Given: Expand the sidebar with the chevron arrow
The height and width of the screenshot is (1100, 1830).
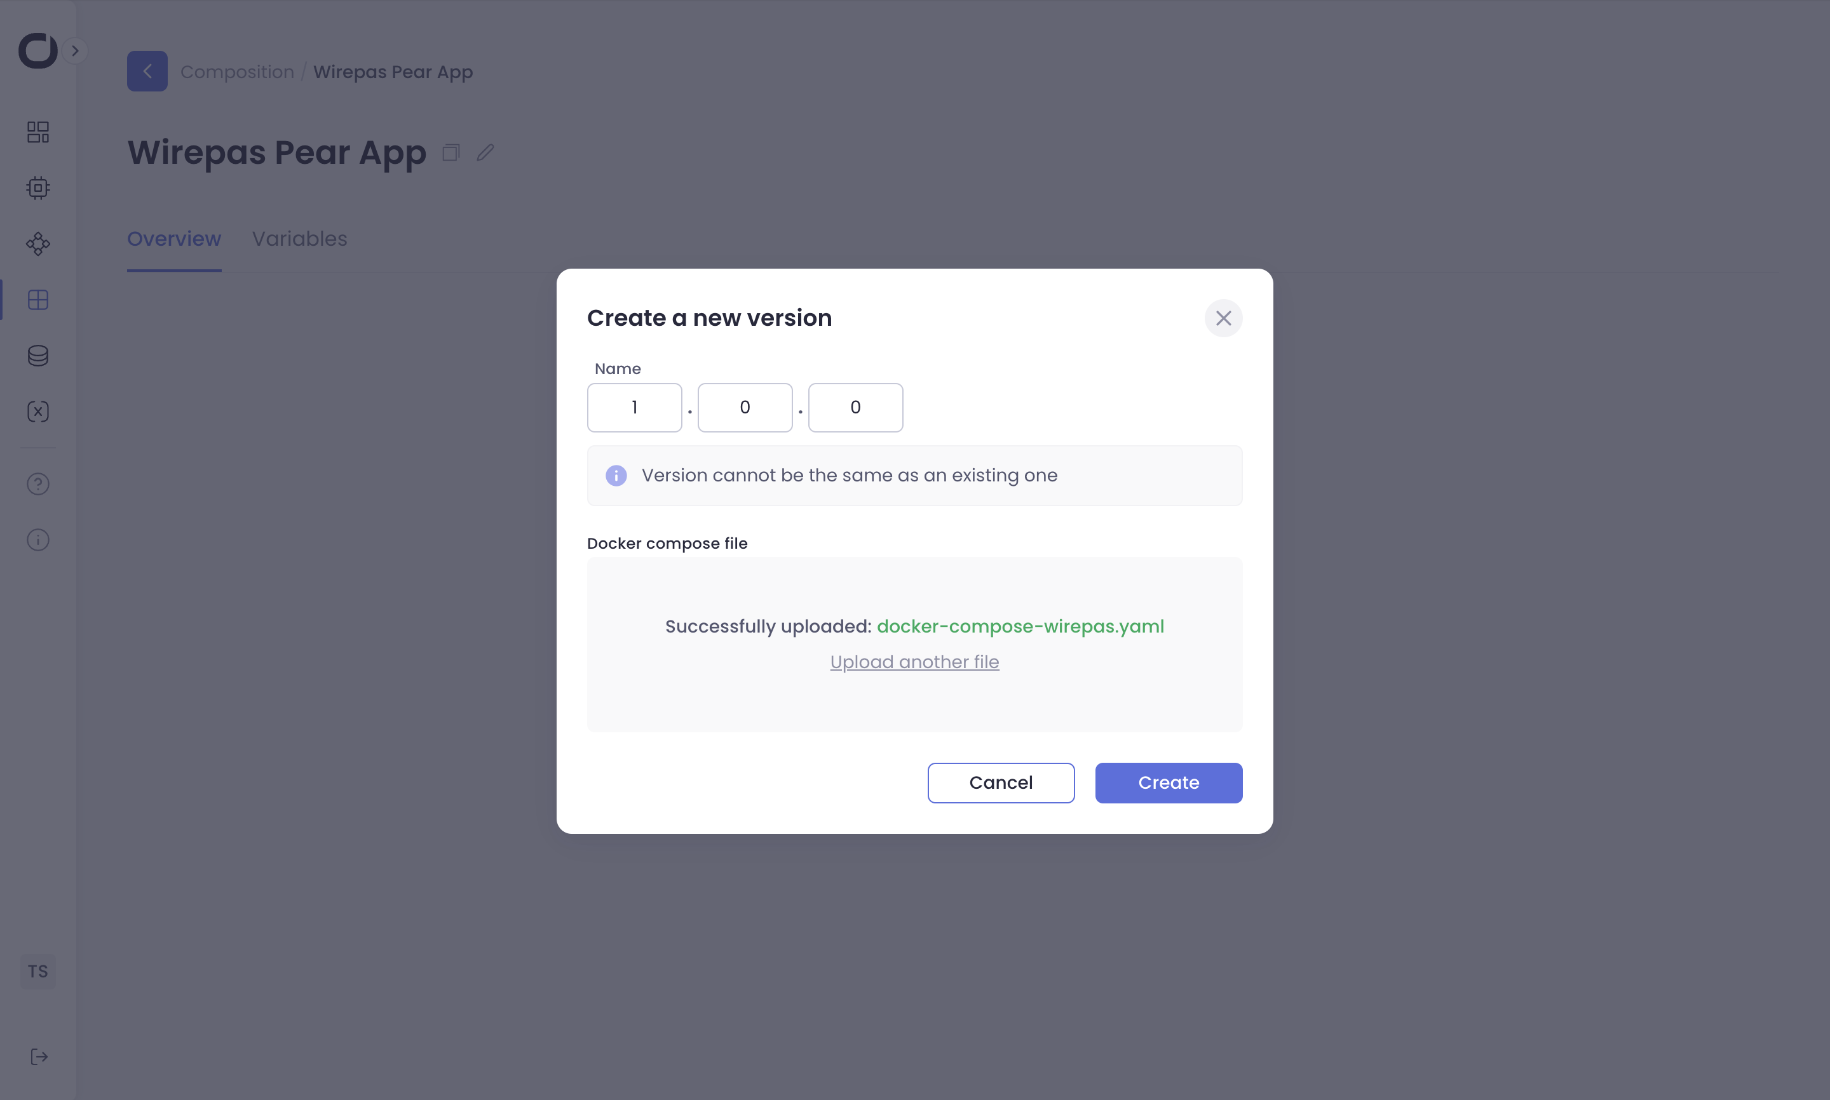Looking at the screenshot, I should 75,50.
